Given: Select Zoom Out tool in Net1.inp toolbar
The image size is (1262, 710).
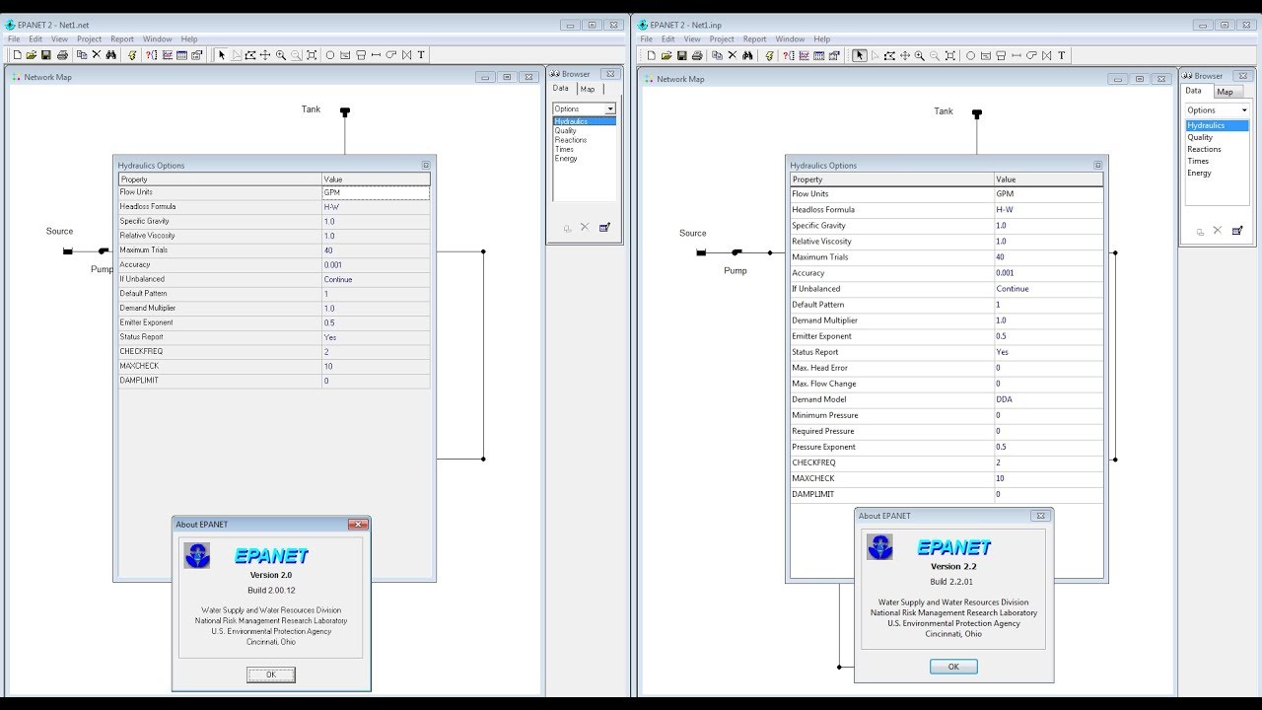Looking at the screenshot, I should (x=935, y=55).
